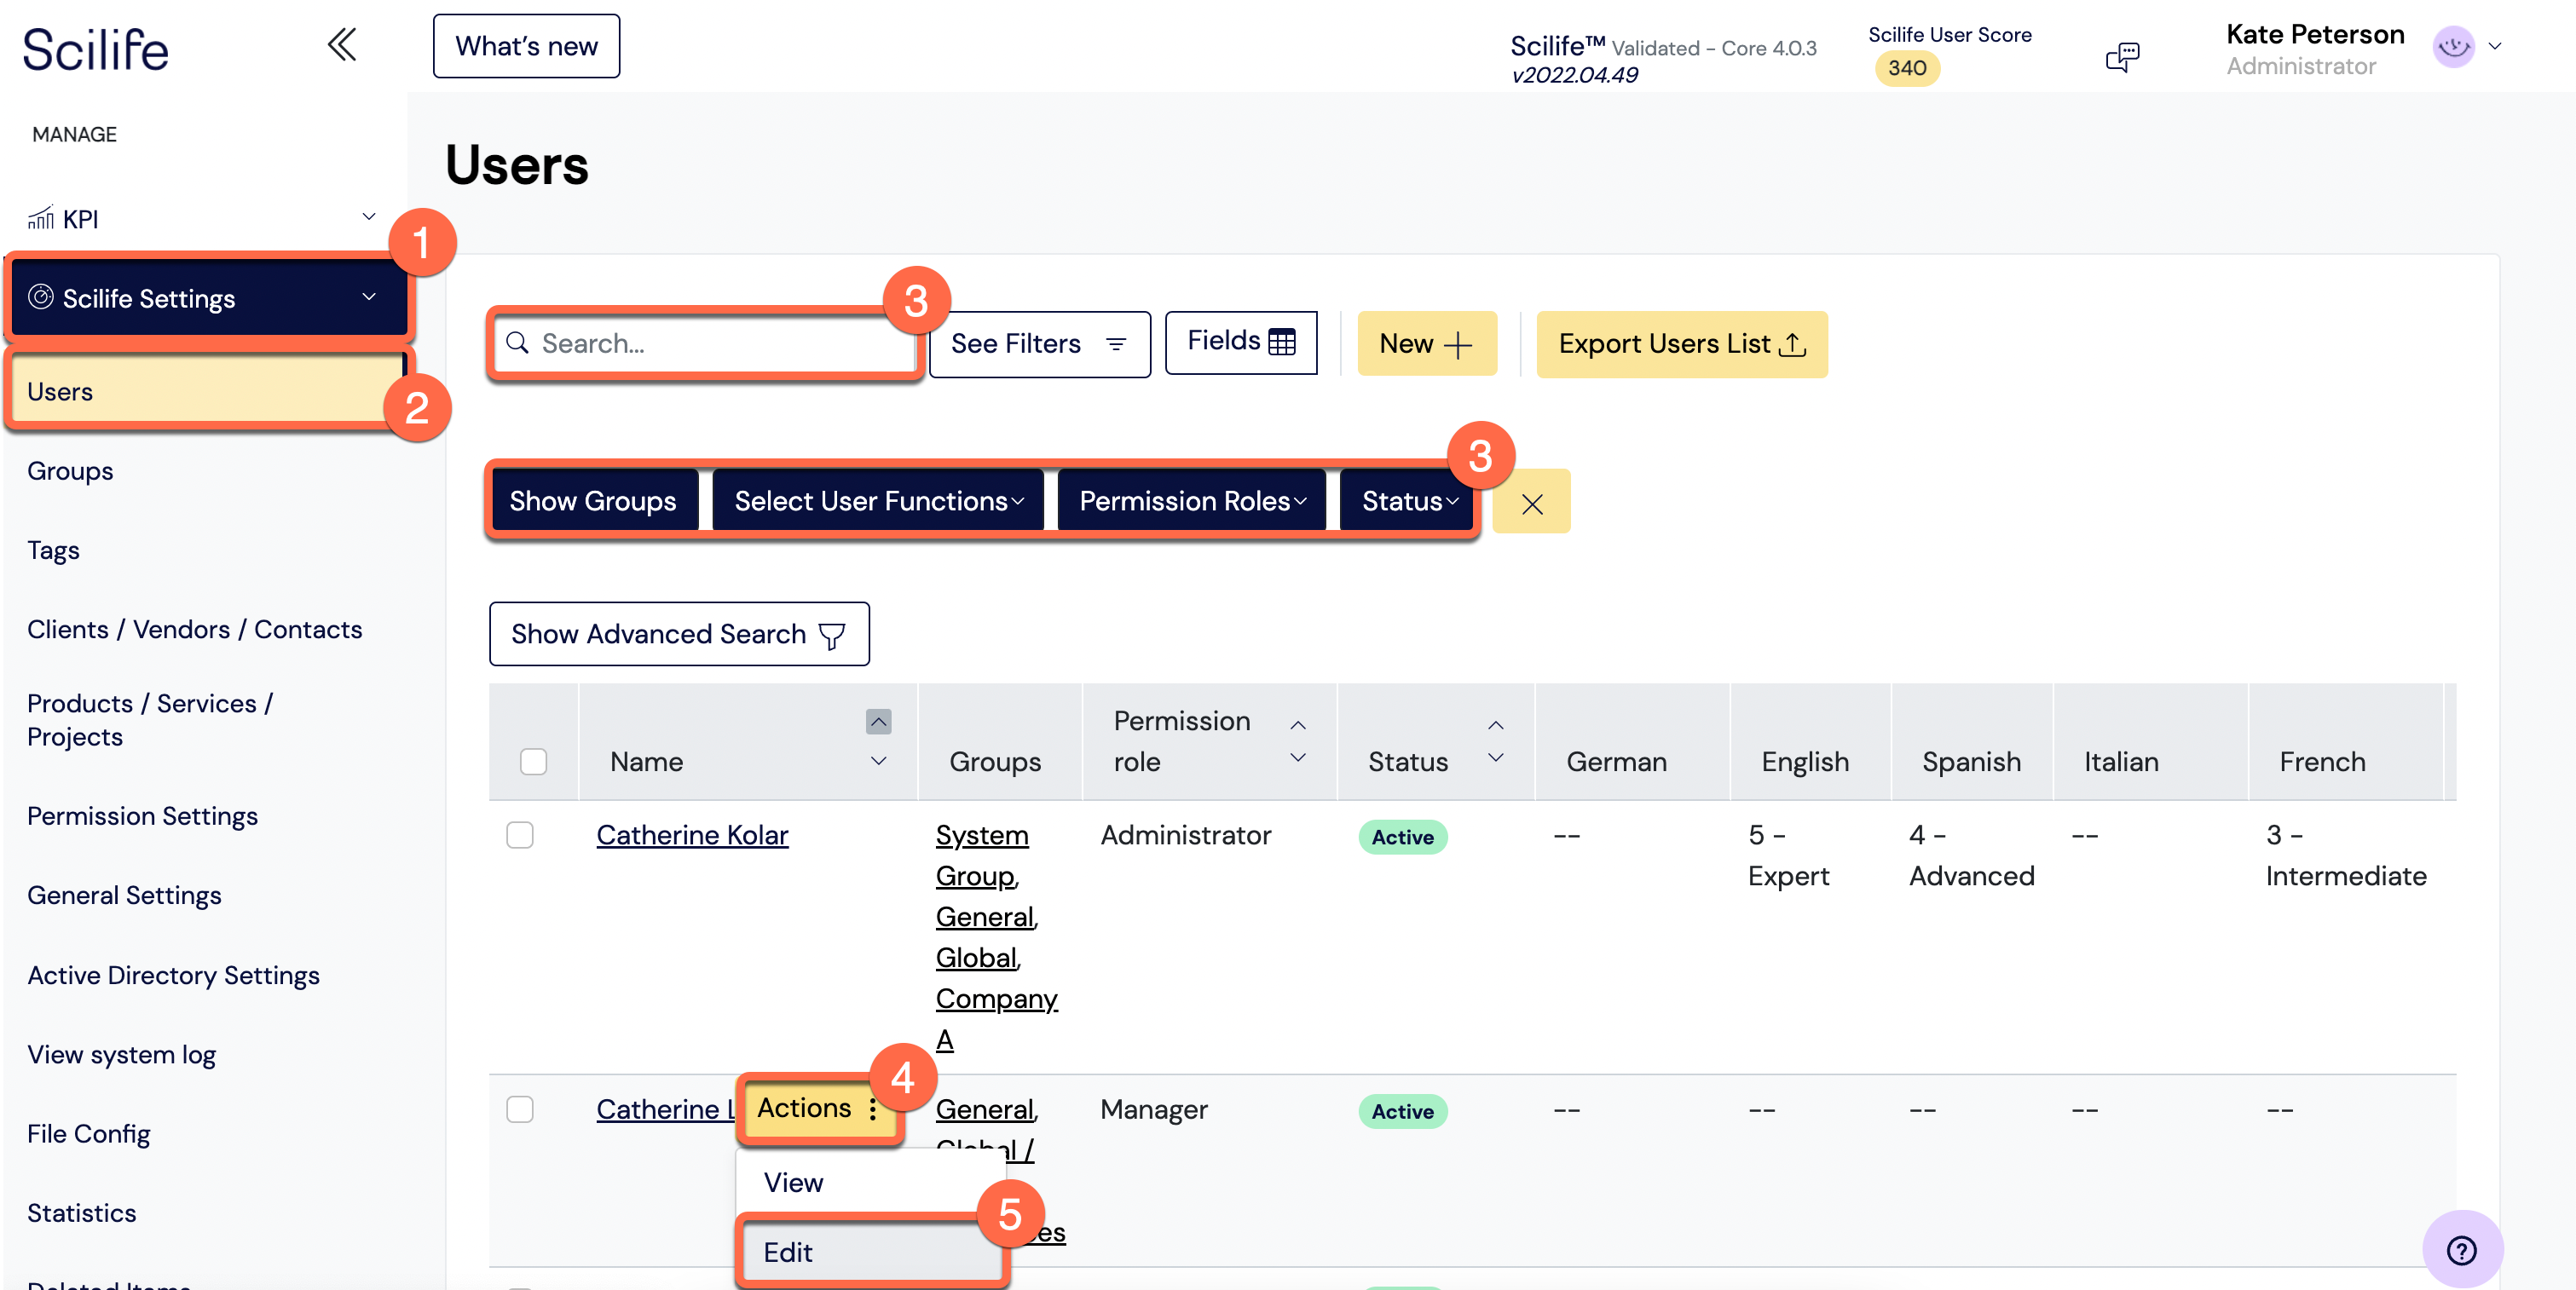Image resolution: width=2576 pixels, height=1290 pixels.
Task: Click the Scilife logo
Action: (96, 49)
